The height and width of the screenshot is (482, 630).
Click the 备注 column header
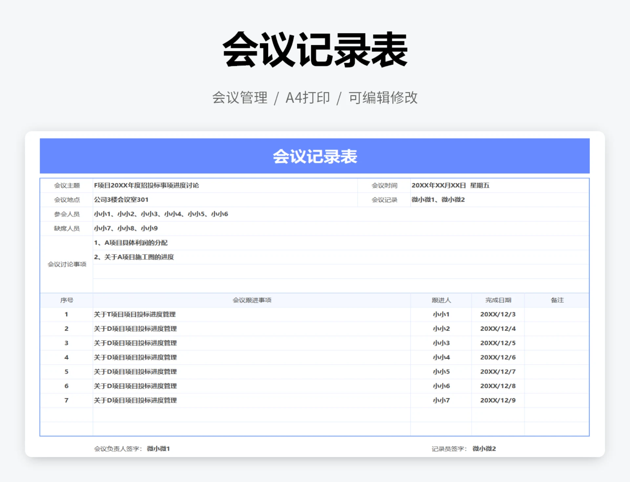(557, 300)
